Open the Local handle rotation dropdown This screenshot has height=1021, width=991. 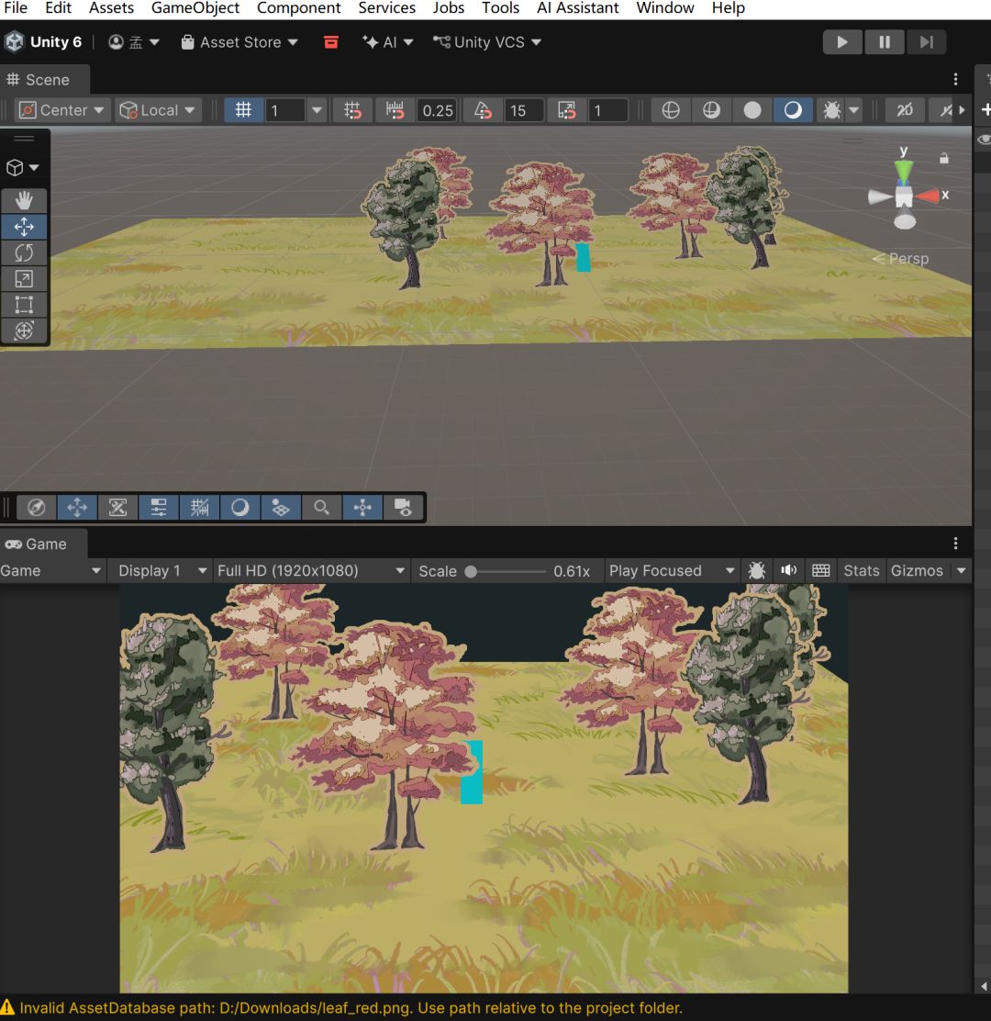pyautogui.click(x=158, y=110)
